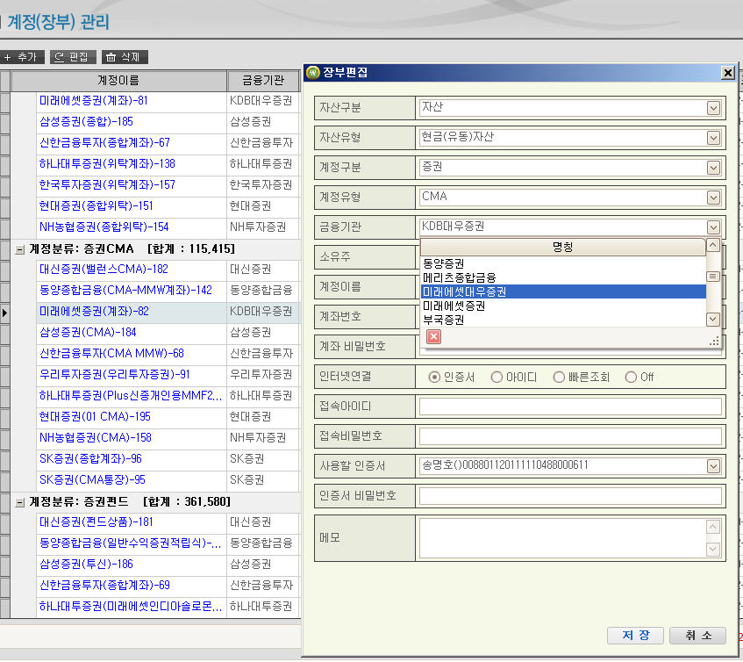Select the 아이디 radio option
Screen dimensions: 743x662
pyautogui.click(x=497, y=377)
